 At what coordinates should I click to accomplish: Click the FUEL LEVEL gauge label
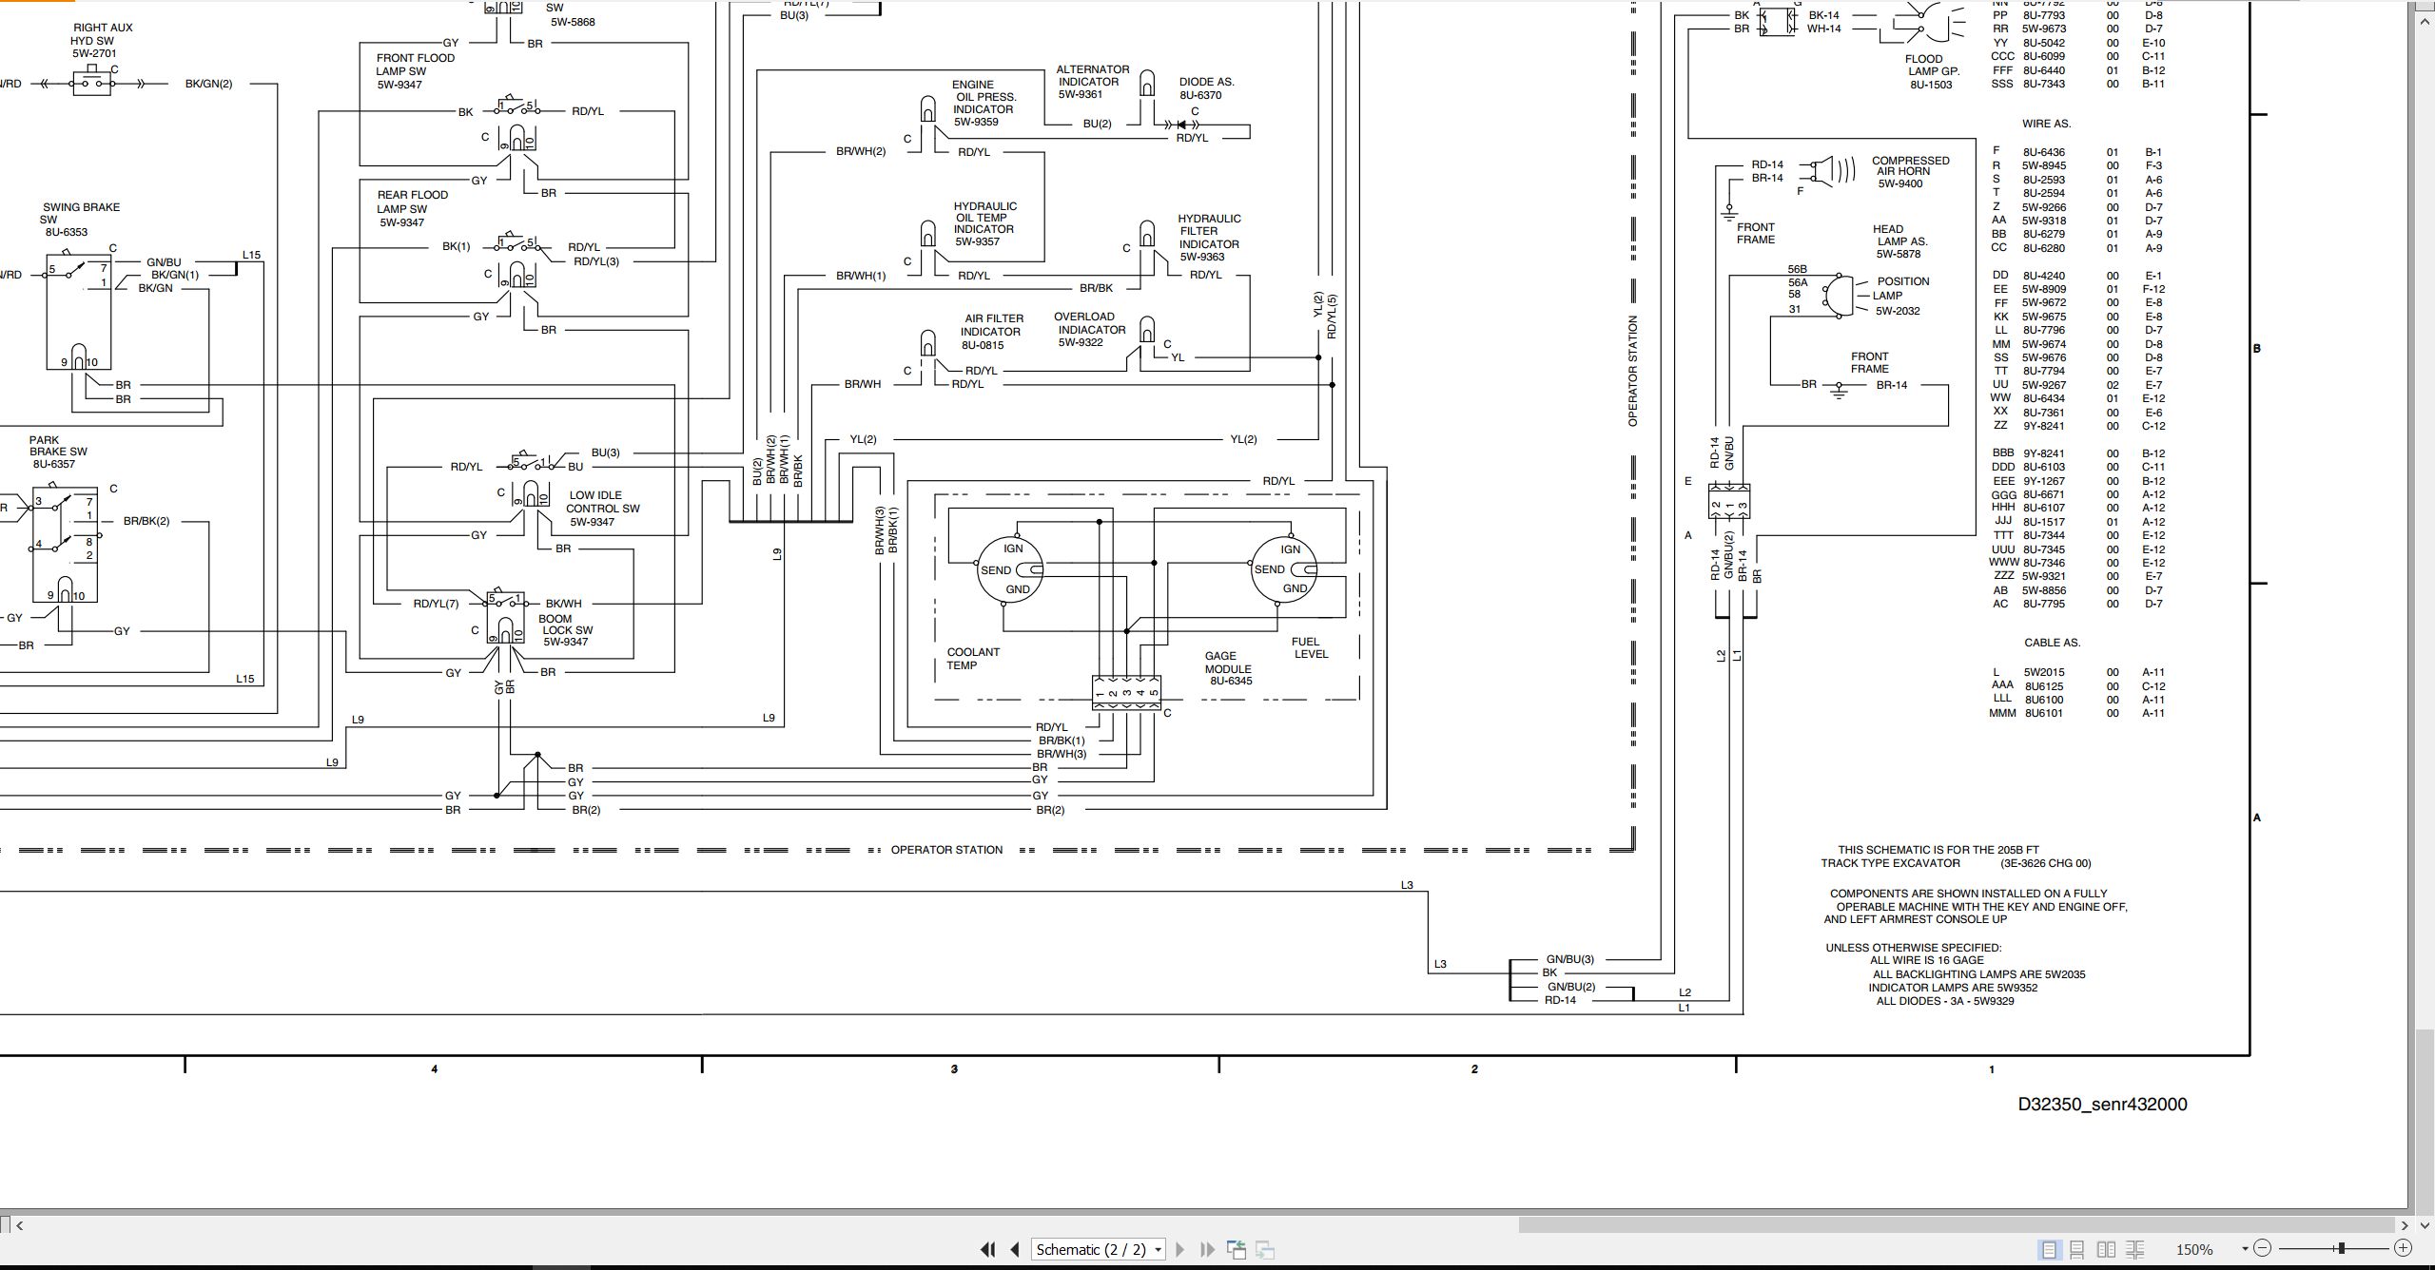1310,647
